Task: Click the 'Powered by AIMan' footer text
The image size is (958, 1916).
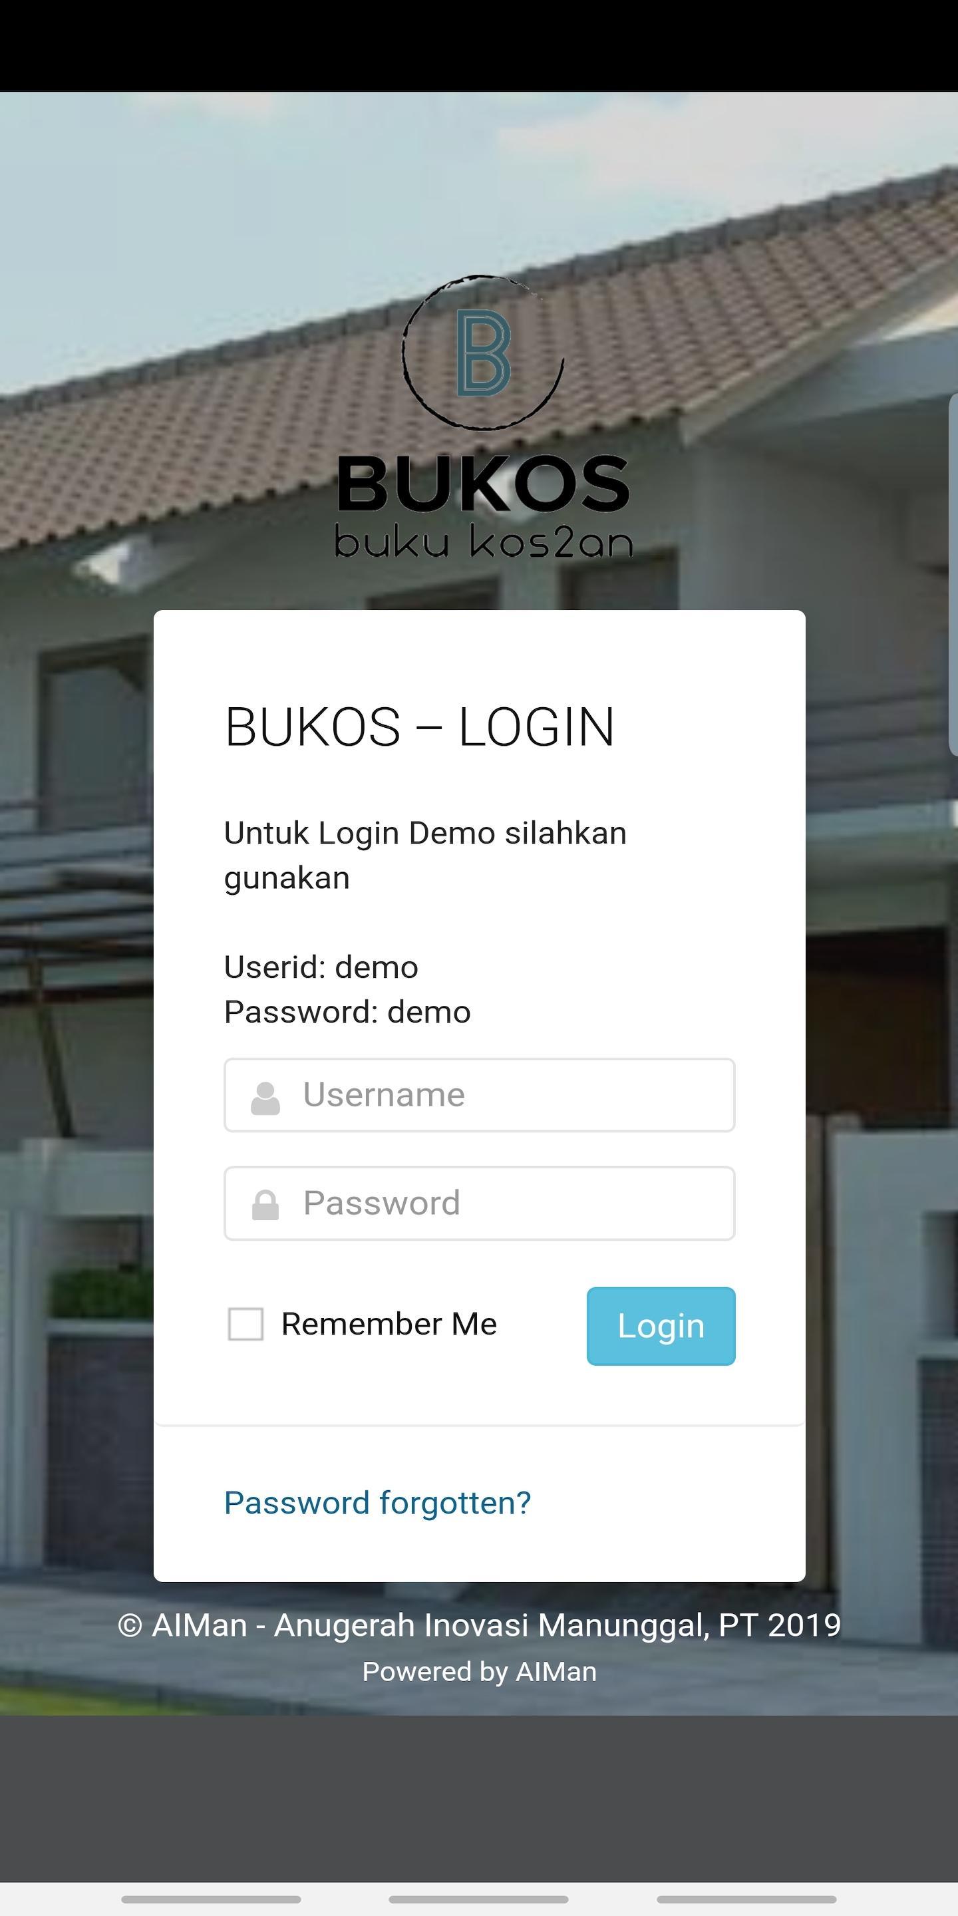Action: point(479,1671)
